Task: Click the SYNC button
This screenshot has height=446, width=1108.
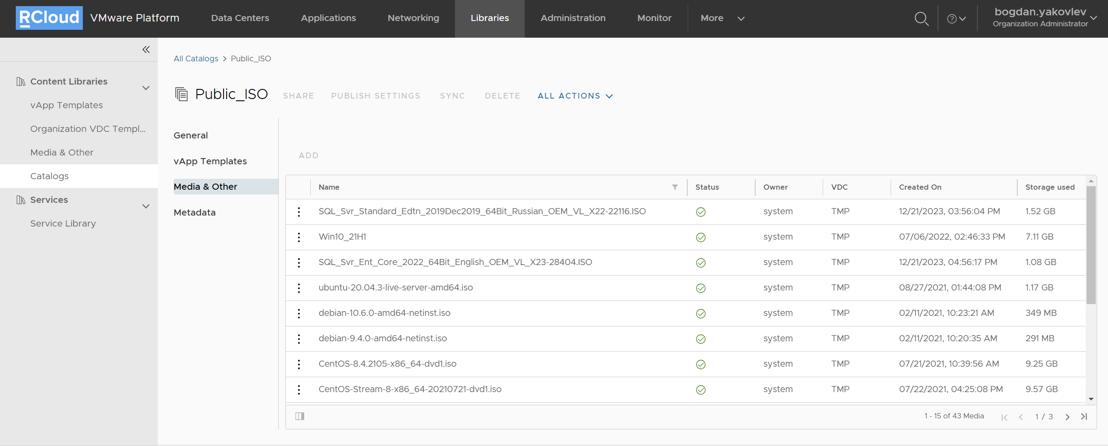Action: (x=452, y=96)
